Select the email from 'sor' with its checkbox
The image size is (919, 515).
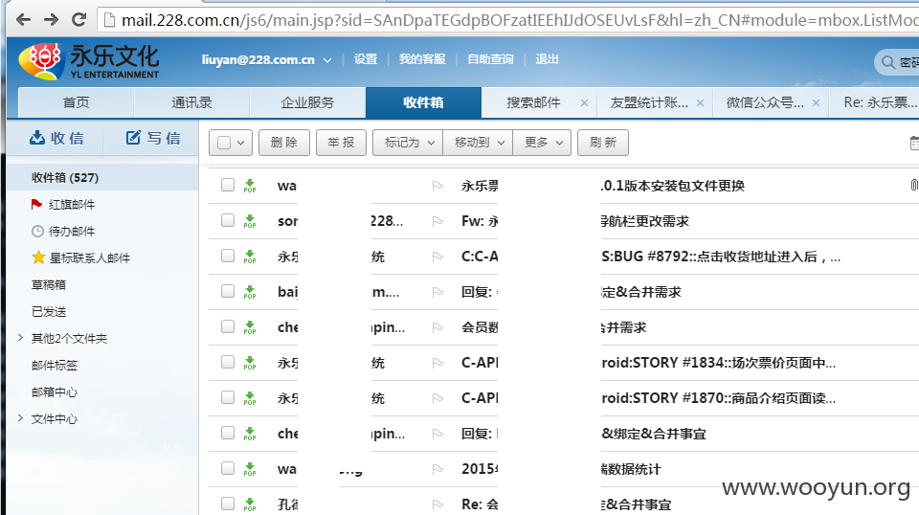coord(228,220)
